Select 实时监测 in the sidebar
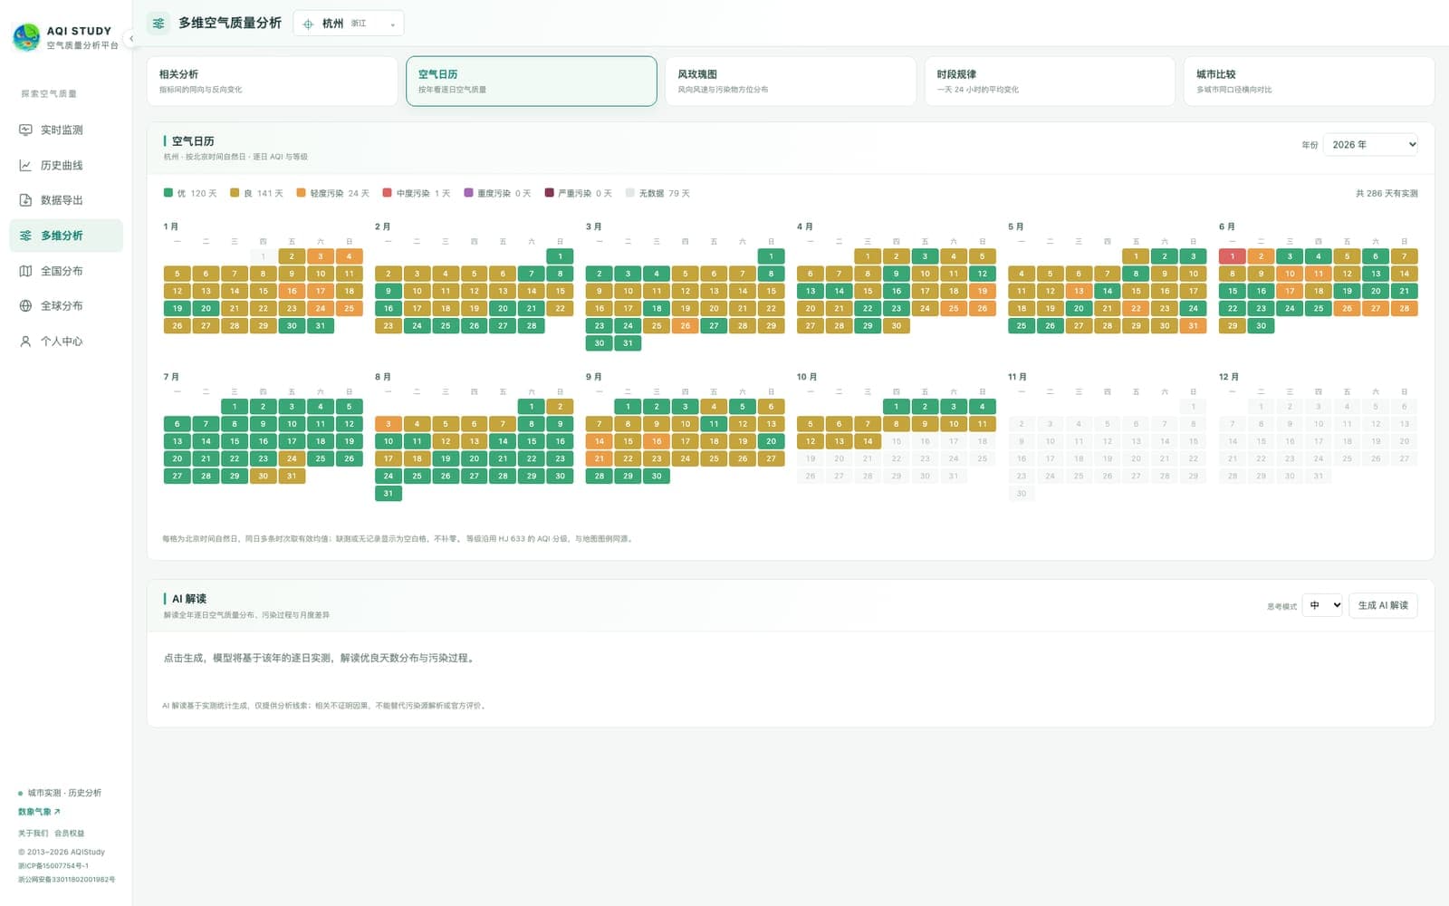1449x906 pixels. [66, 130]
